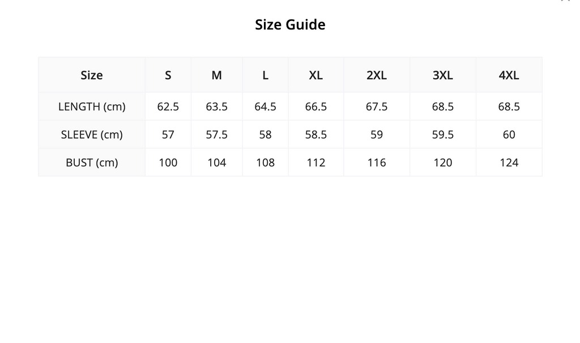This screenshot has height=343, width=580.
Task: Click the 62.5 length value for S
Action: pos(168,106)
